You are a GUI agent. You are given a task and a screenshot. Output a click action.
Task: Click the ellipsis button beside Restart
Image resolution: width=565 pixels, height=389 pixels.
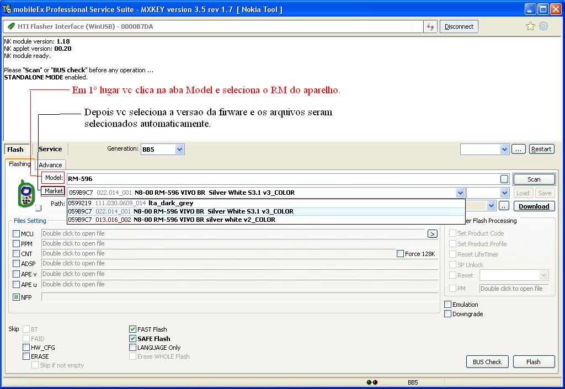(x=518, y=149)
